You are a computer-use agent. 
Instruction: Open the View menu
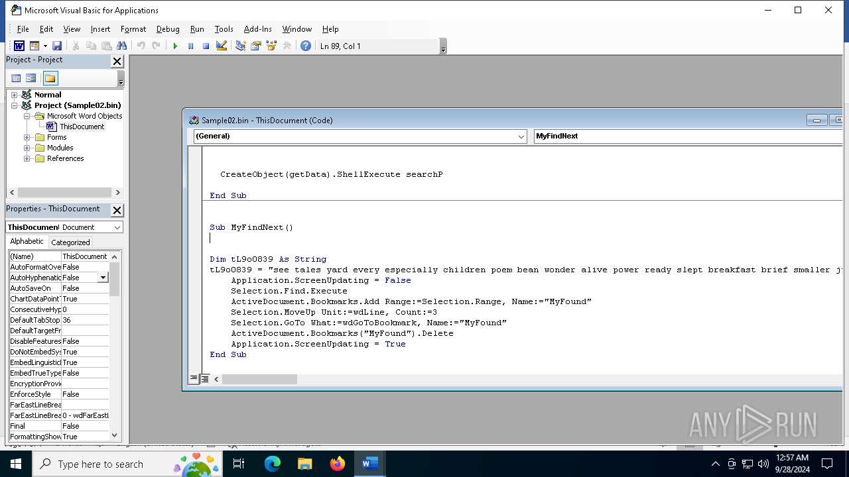72,29
